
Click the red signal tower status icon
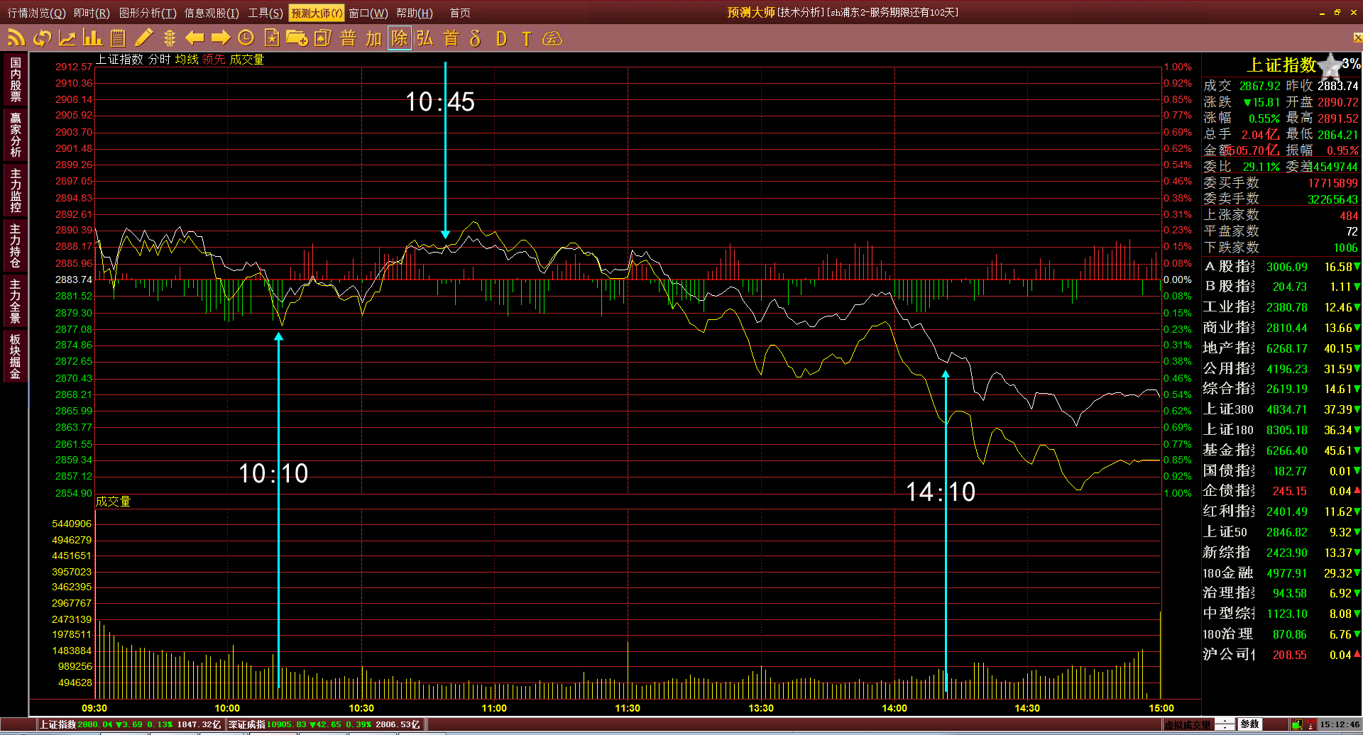coord(1310,724)
